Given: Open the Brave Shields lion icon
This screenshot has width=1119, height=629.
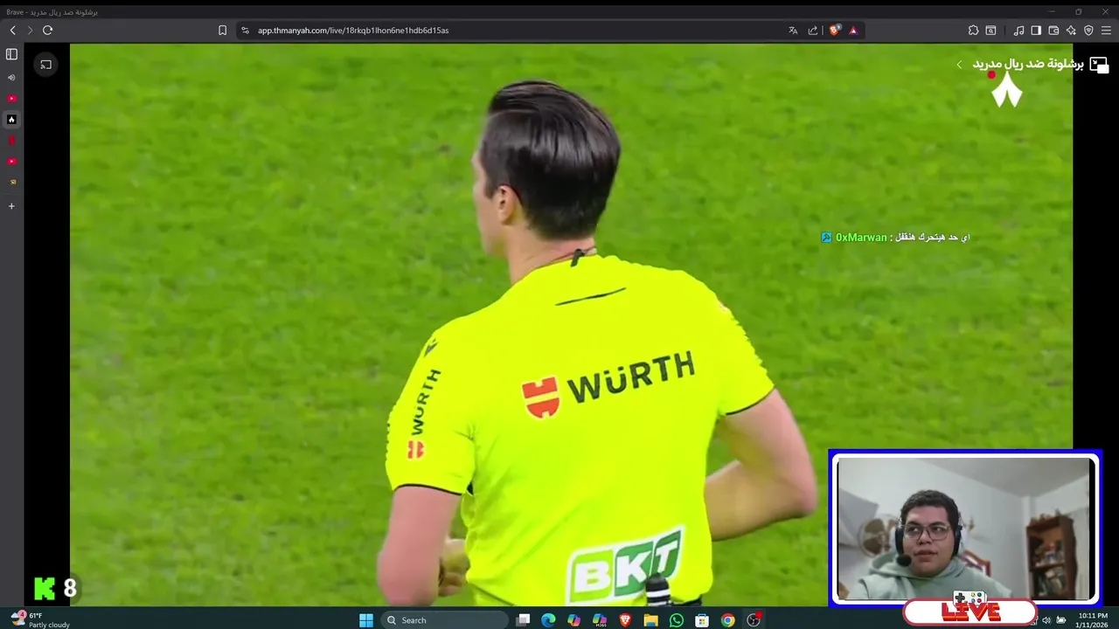Looking at the screenshot, I should point(834,30).
